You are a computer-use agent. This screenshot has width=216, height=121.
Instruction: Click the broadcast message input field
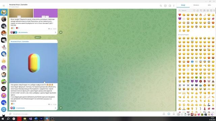(87, 114)
